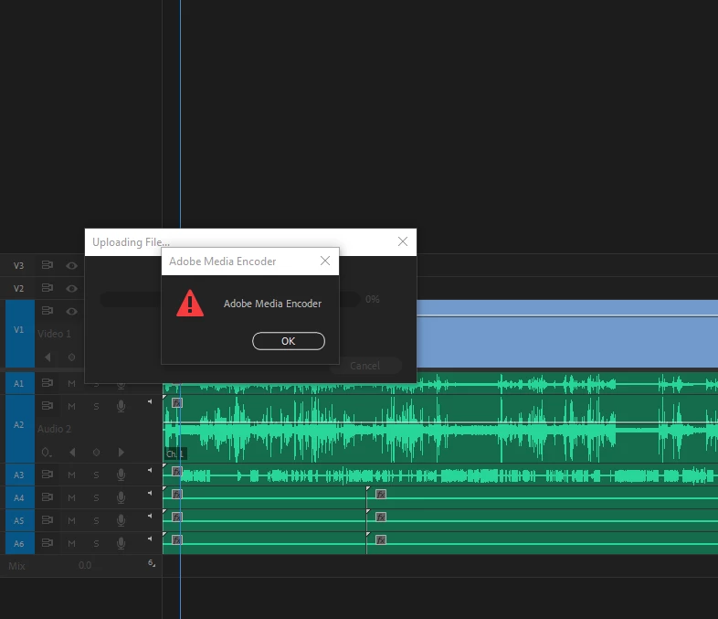Toggle A5 track targeting
This screenshot has height=619, width=718.
[x=20, y=521]
